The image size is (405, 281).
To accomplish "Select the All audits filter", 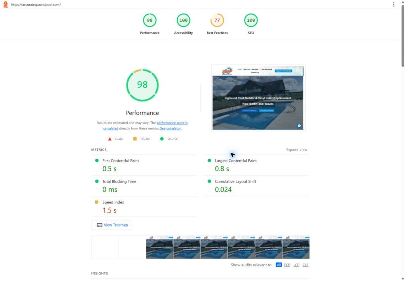I will [x=279, y=265].
